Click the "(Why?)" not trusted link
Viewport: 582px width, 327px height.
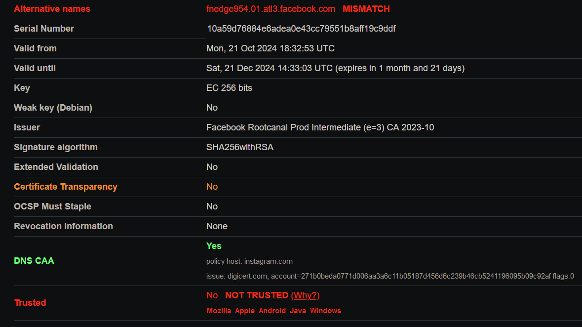coord(306,295)
